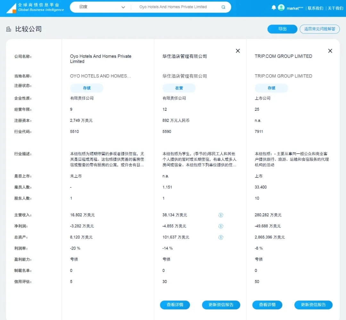Click the user avatar icon
The image size is (346, 320).
(x=281, y=8)
